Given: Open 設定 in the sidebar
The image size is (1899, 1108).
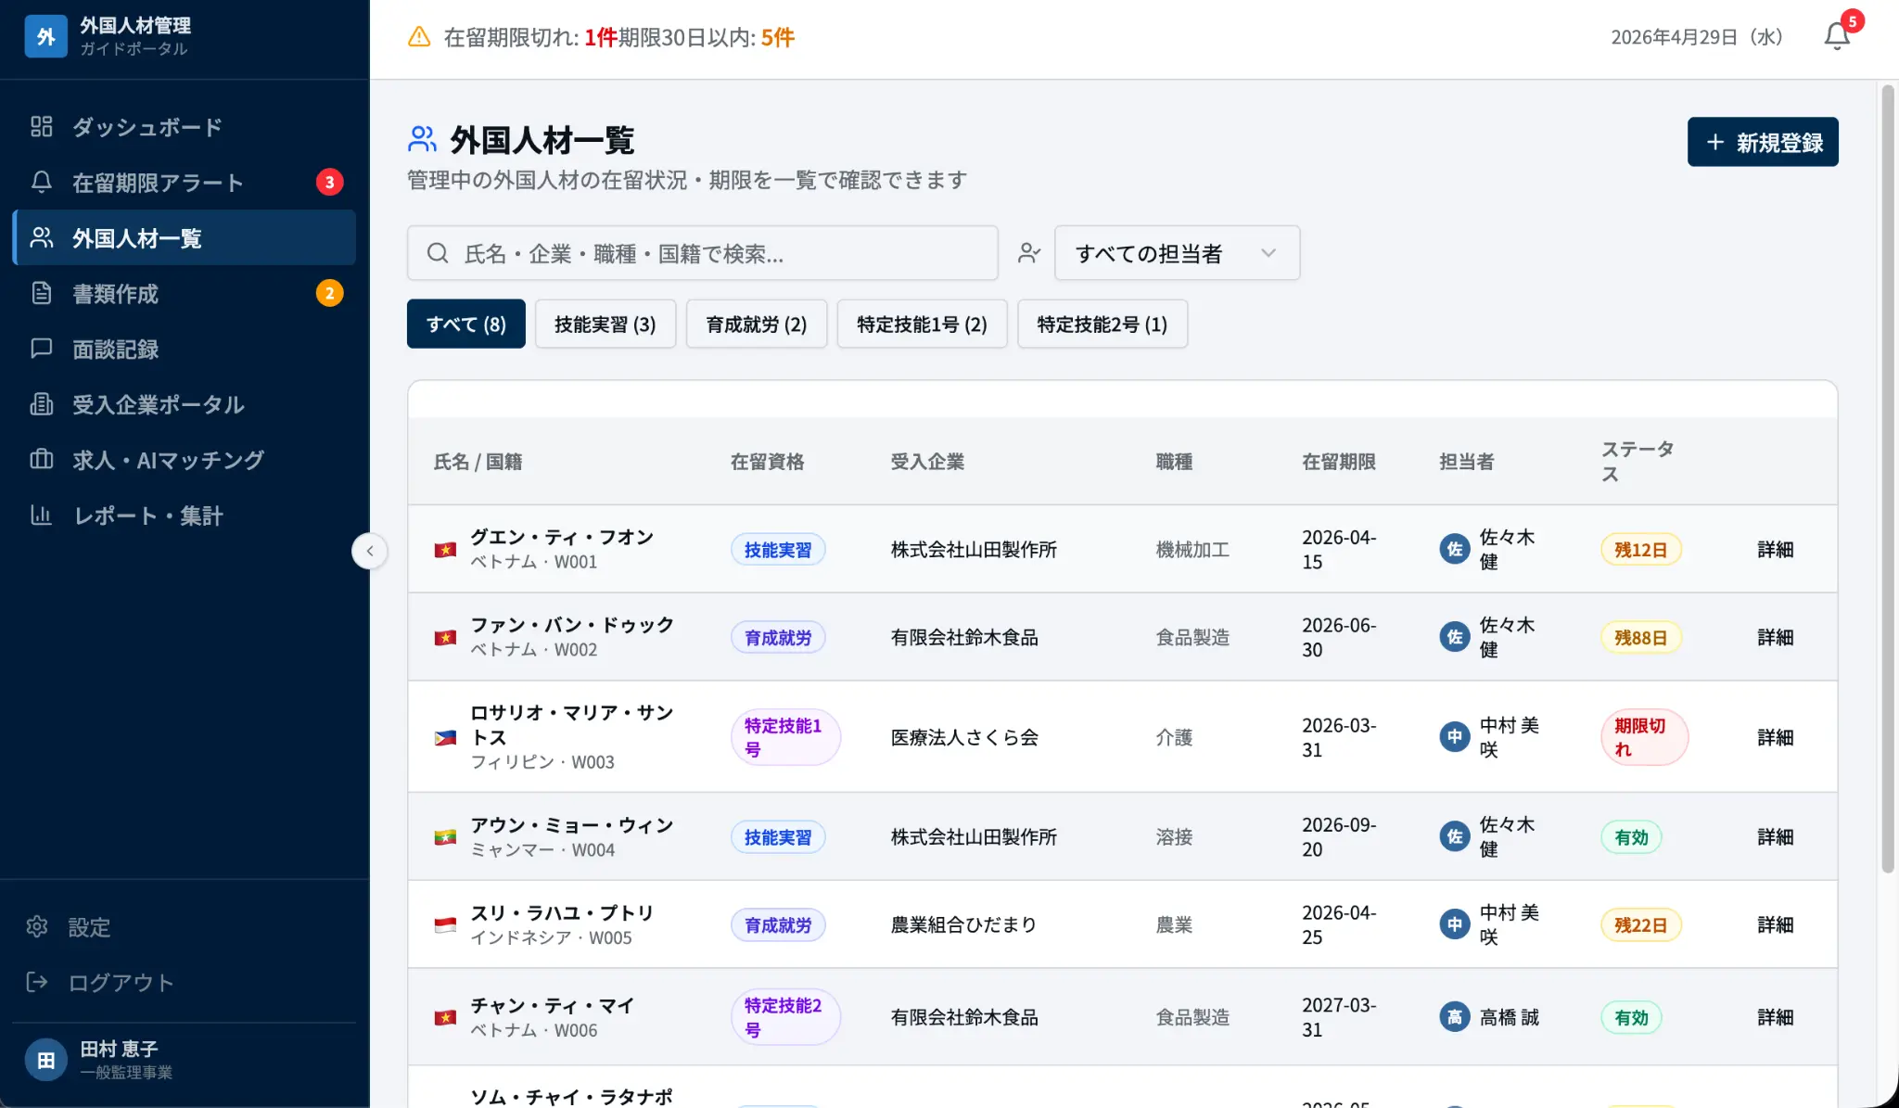Looking at the screenshot, I should [x=185, y=927].
